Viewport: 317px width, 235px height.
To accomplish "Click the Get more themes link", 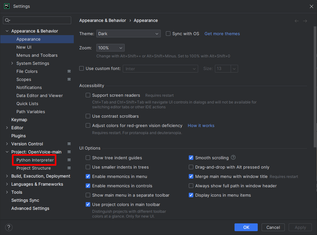I will tap(222, 34).
